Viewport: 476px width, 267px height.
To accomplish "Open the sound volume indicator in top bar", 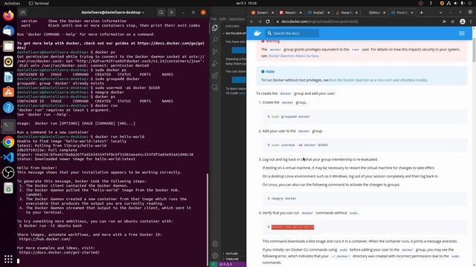I will pyautogui.click(x=456, y=3).
